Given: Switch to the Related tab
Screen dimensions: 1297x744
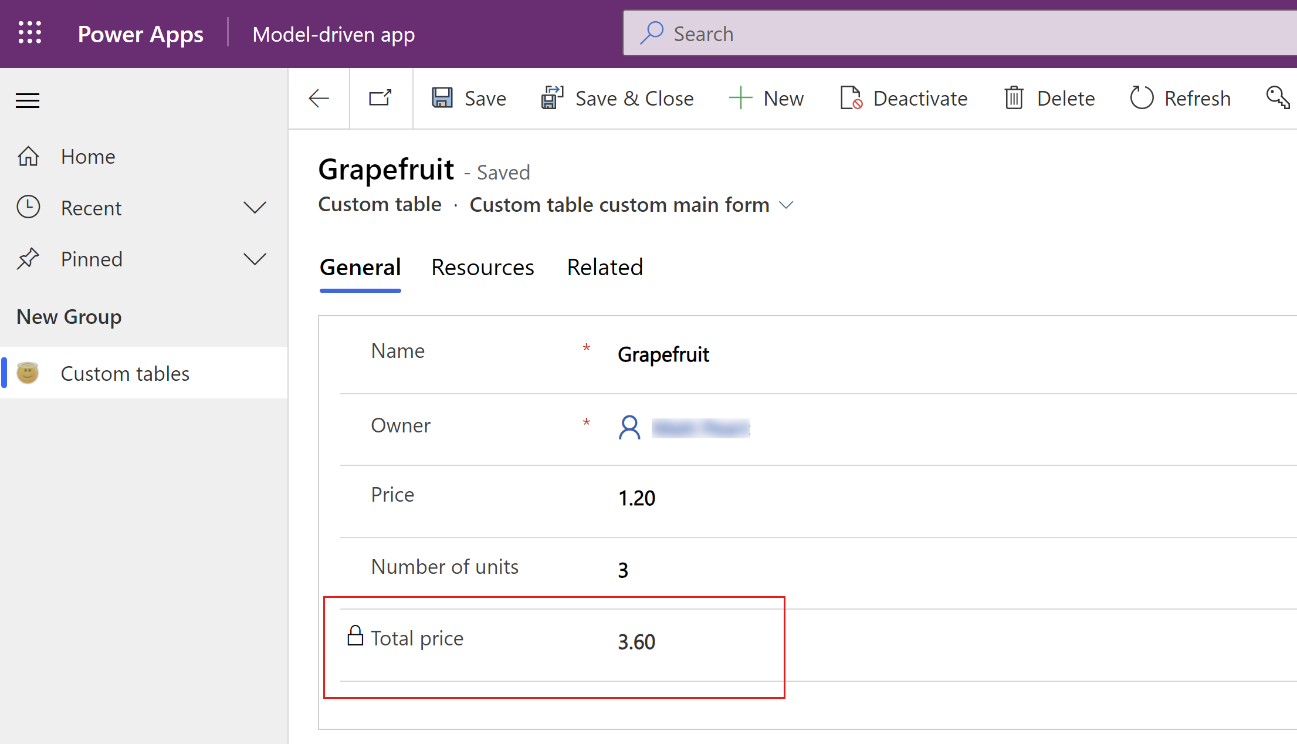Looking at the screenshot, I should pyautogui.click(x=604, y=266).
